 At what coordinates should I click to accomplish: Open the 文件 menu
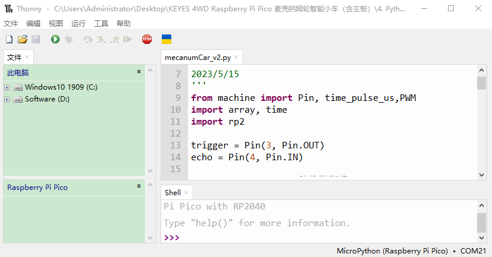(11, 24)
